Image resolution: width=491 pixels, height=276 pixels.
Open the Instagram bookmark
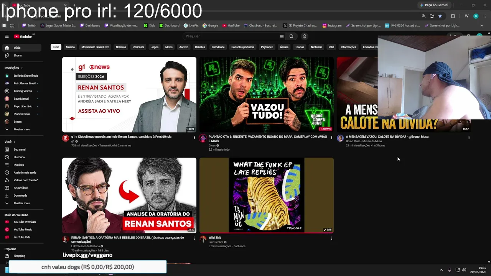point(332,26)
